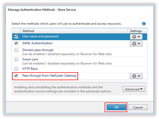Expand the Advanced dropdown button
This screenshot has width=159, height=119.
[x=134, y=89]
